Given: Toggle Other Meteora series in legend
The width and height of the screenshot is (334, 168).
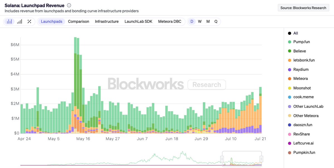Looking at the screenshot, I should tap(303, 116).
